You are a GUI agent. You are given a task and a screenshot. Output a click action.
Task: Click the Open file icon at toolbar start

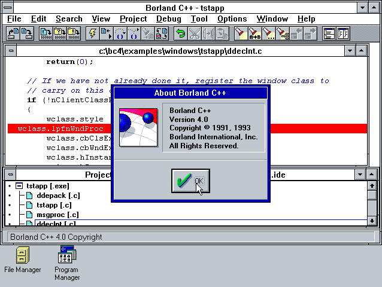click(x=13, y=33)
